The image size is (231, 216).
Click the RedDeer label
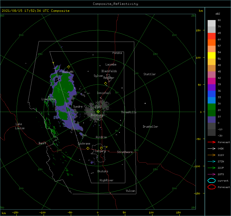coord(109,78)
